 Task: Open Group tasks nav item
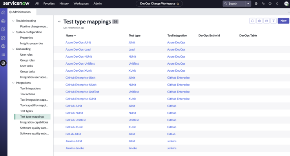pyautogui.click(x=27, y=71)
